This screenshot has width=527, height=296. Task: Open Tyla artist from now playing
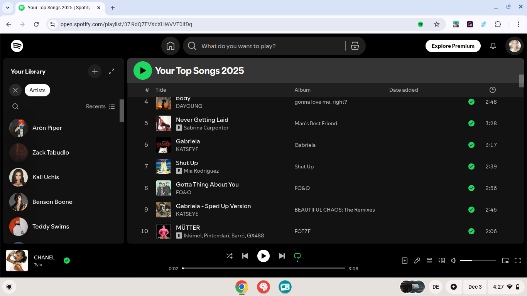point(38,265)
